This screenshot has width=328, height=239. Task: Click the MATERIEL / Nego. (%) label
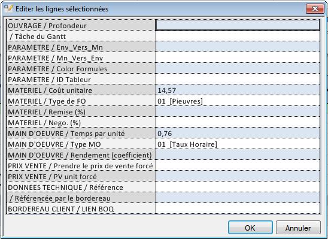(x=44, y=123)
